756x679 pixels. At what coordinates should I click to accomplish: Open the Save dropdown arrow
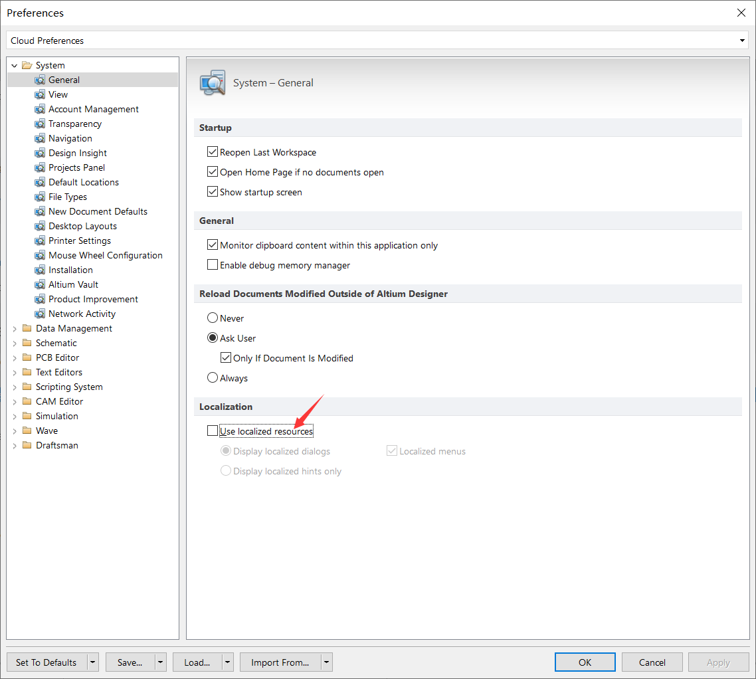tap(161, 662)
